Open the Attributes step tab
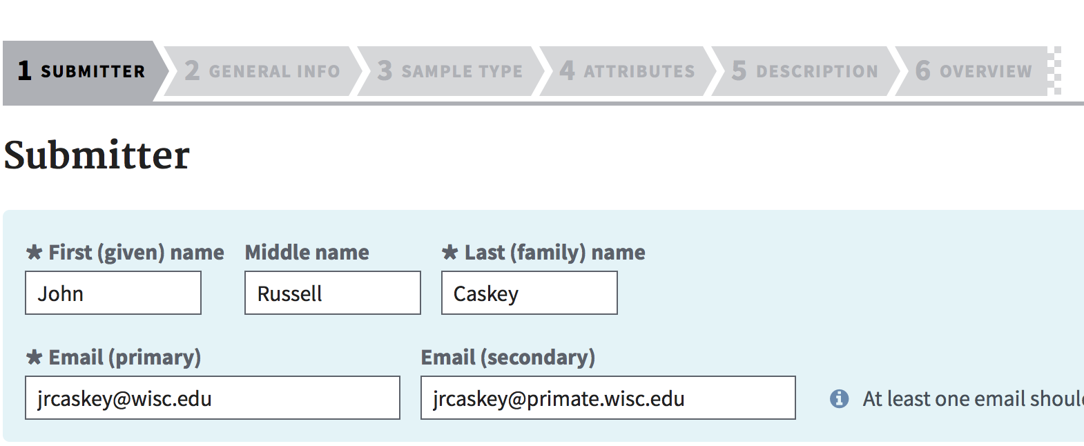This screenshot has width=1084, height=446. click(627, 71)
